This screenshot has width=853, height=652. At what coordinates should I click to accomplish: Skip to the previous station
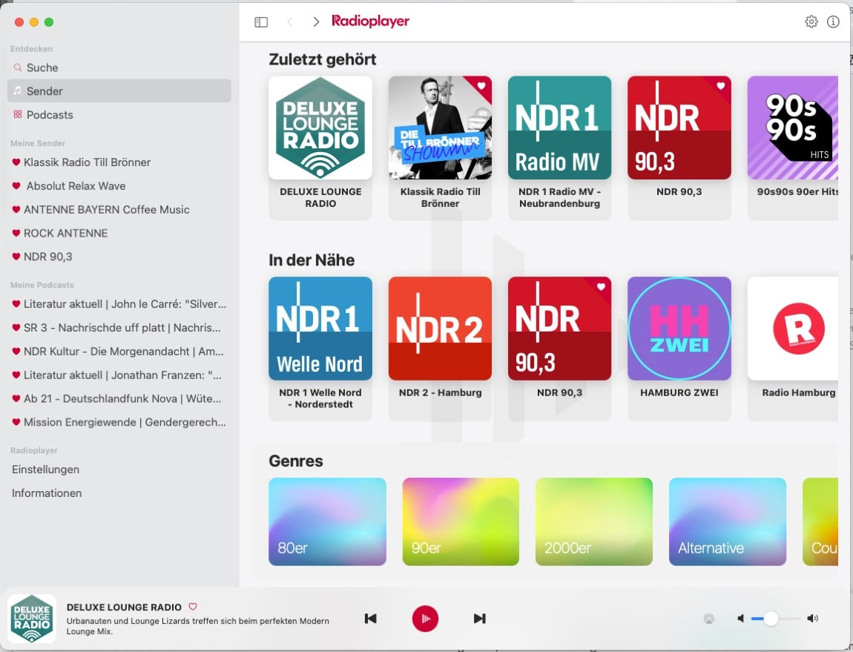[x=371, y=619]
